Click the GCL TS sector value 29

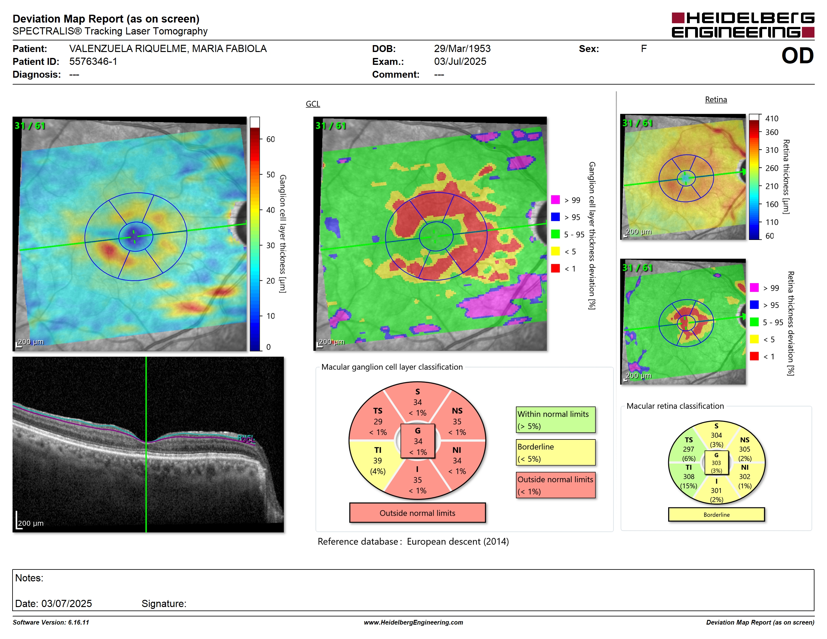[378, 422]
